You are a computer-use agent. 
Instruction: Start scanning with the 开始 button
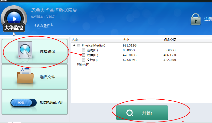142,113
